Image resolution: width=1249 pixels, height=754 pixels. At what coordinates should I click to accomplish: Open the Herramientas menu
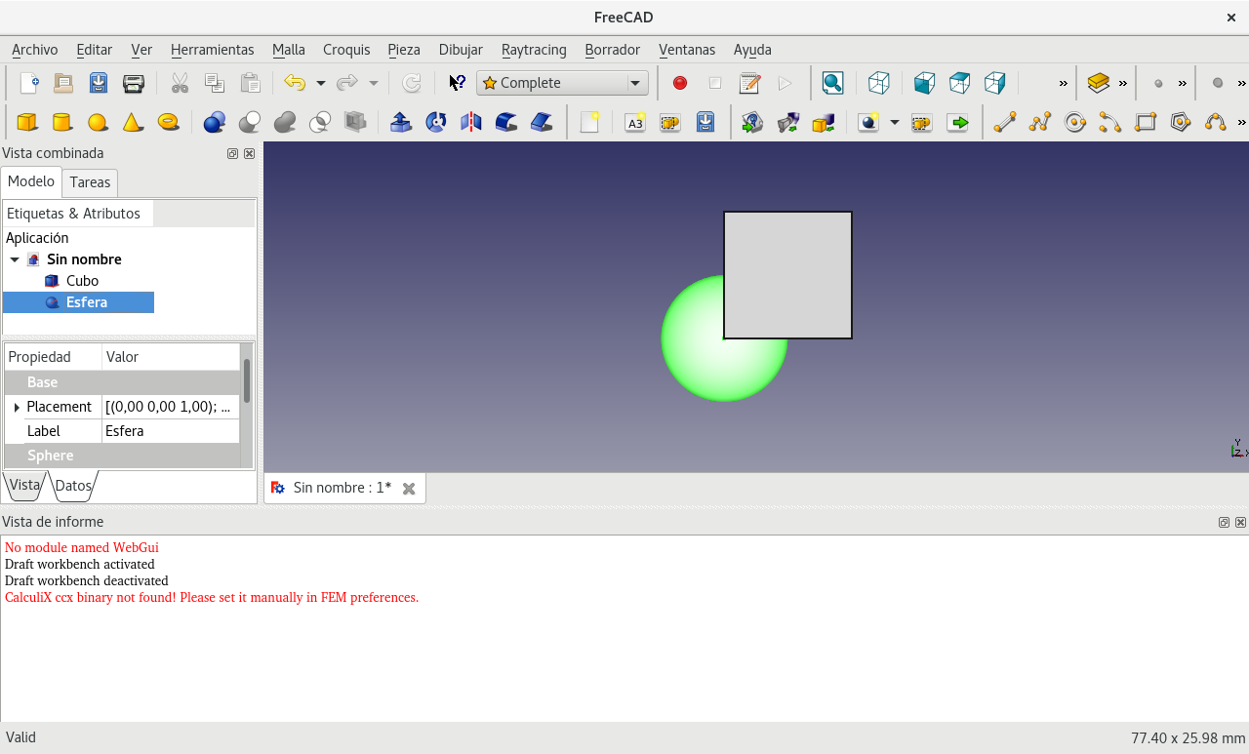(x=212, y=50)
